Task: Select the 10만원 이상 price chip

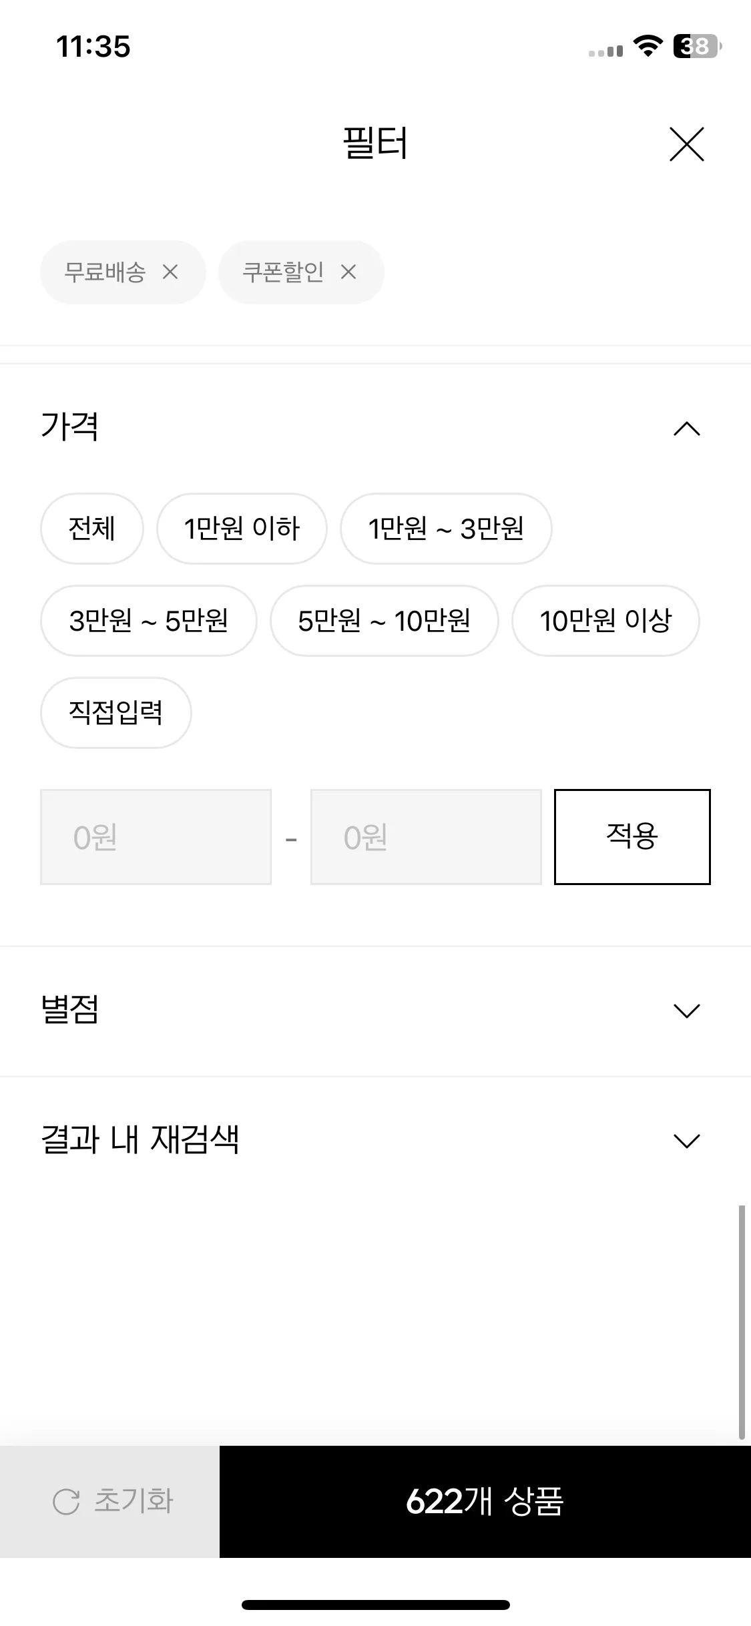Action: click(x=605, y=621)
